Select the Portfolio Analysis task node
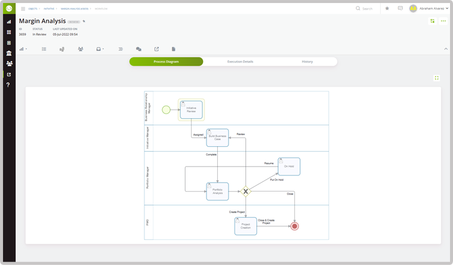The height and width of the screenshot is (265, 453). 217,192
